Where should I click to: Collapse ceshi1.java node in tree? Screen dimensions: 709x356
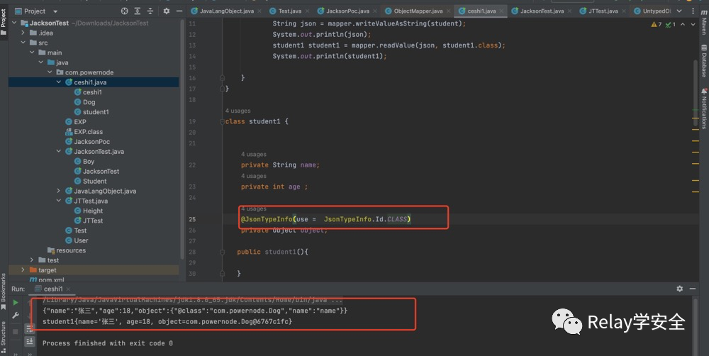point(59,82)
